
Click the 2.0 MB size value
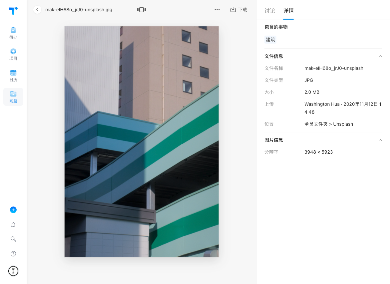click(312, 92)
